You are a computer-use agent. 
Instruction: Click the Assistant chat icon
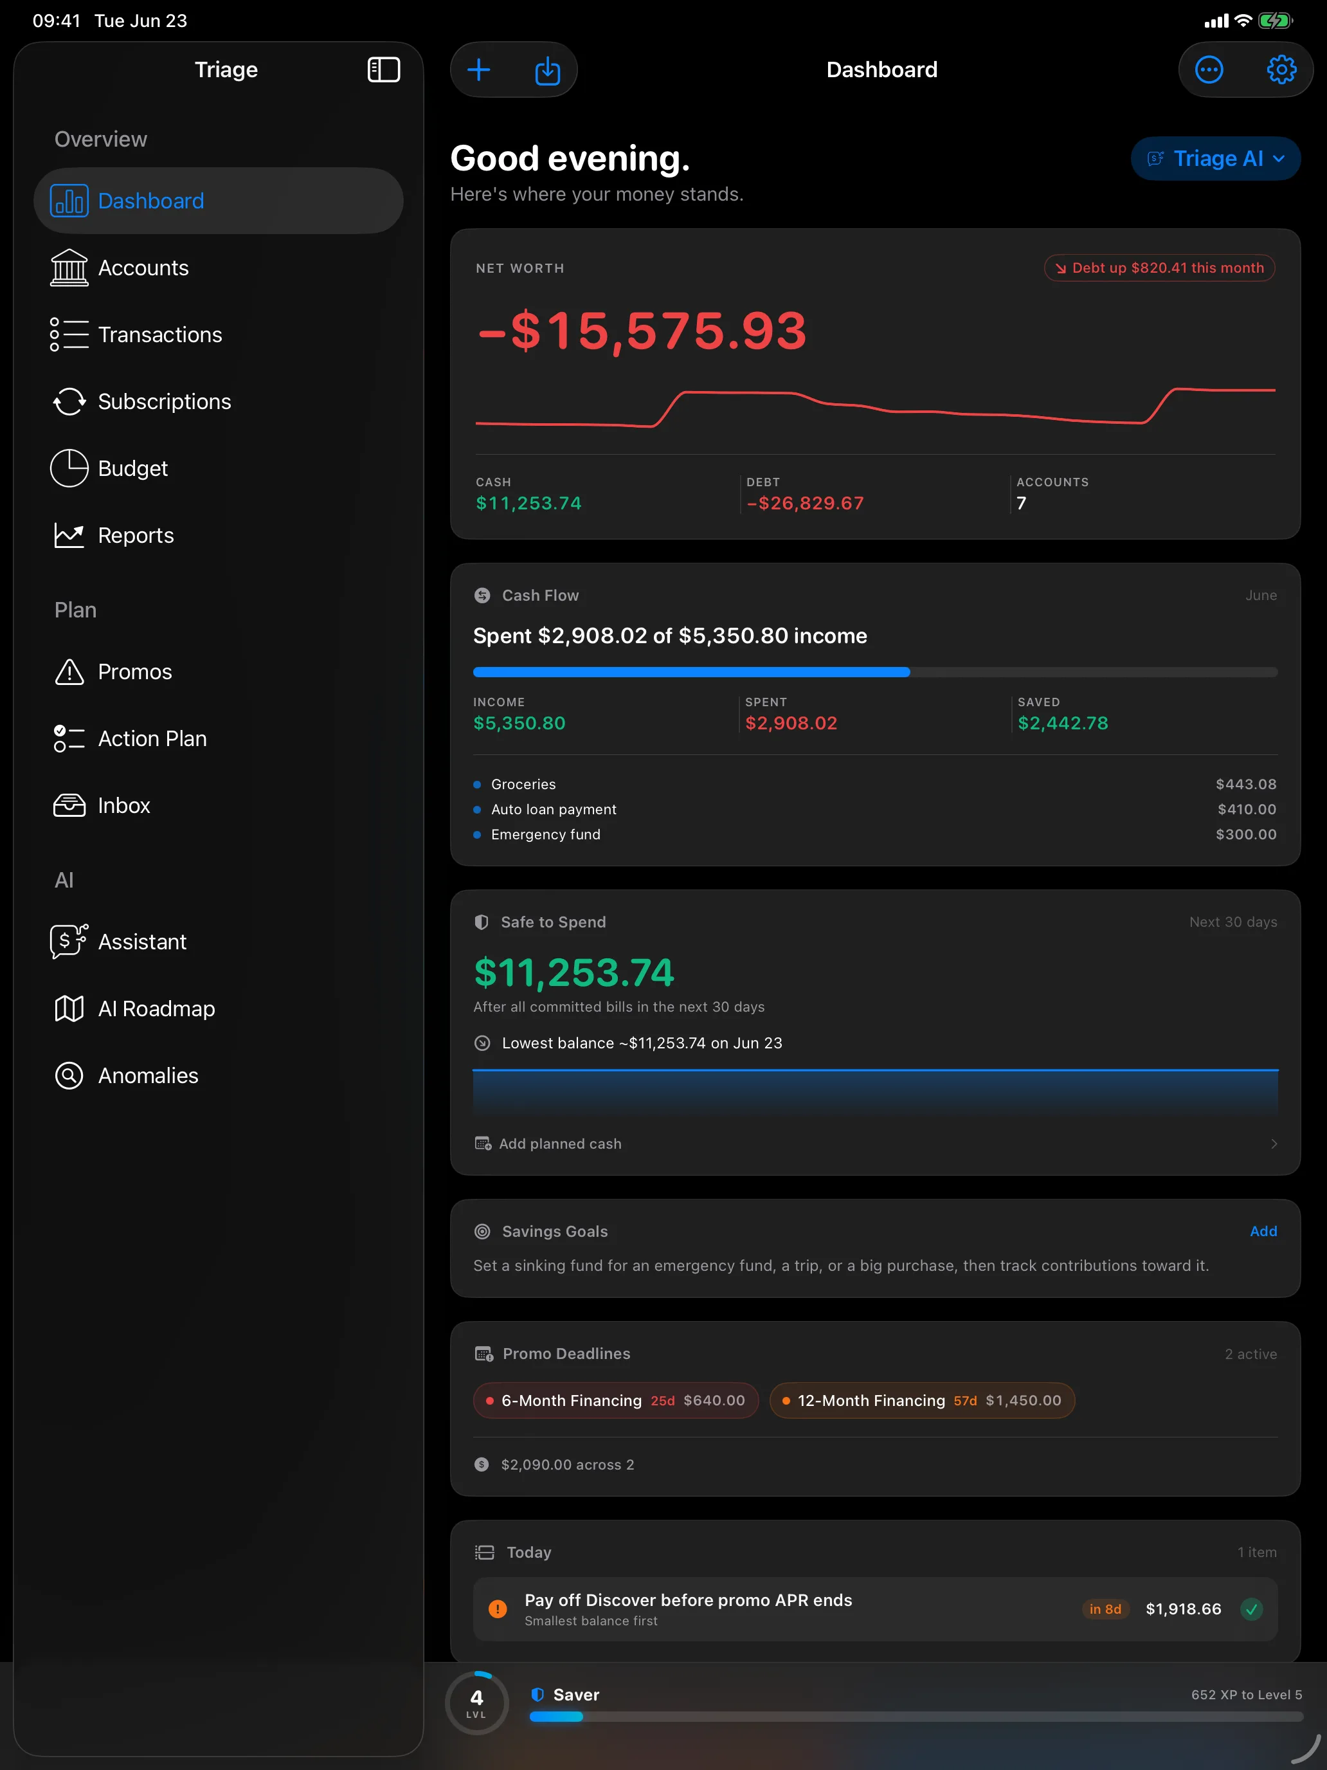click(x=69, y=941)
